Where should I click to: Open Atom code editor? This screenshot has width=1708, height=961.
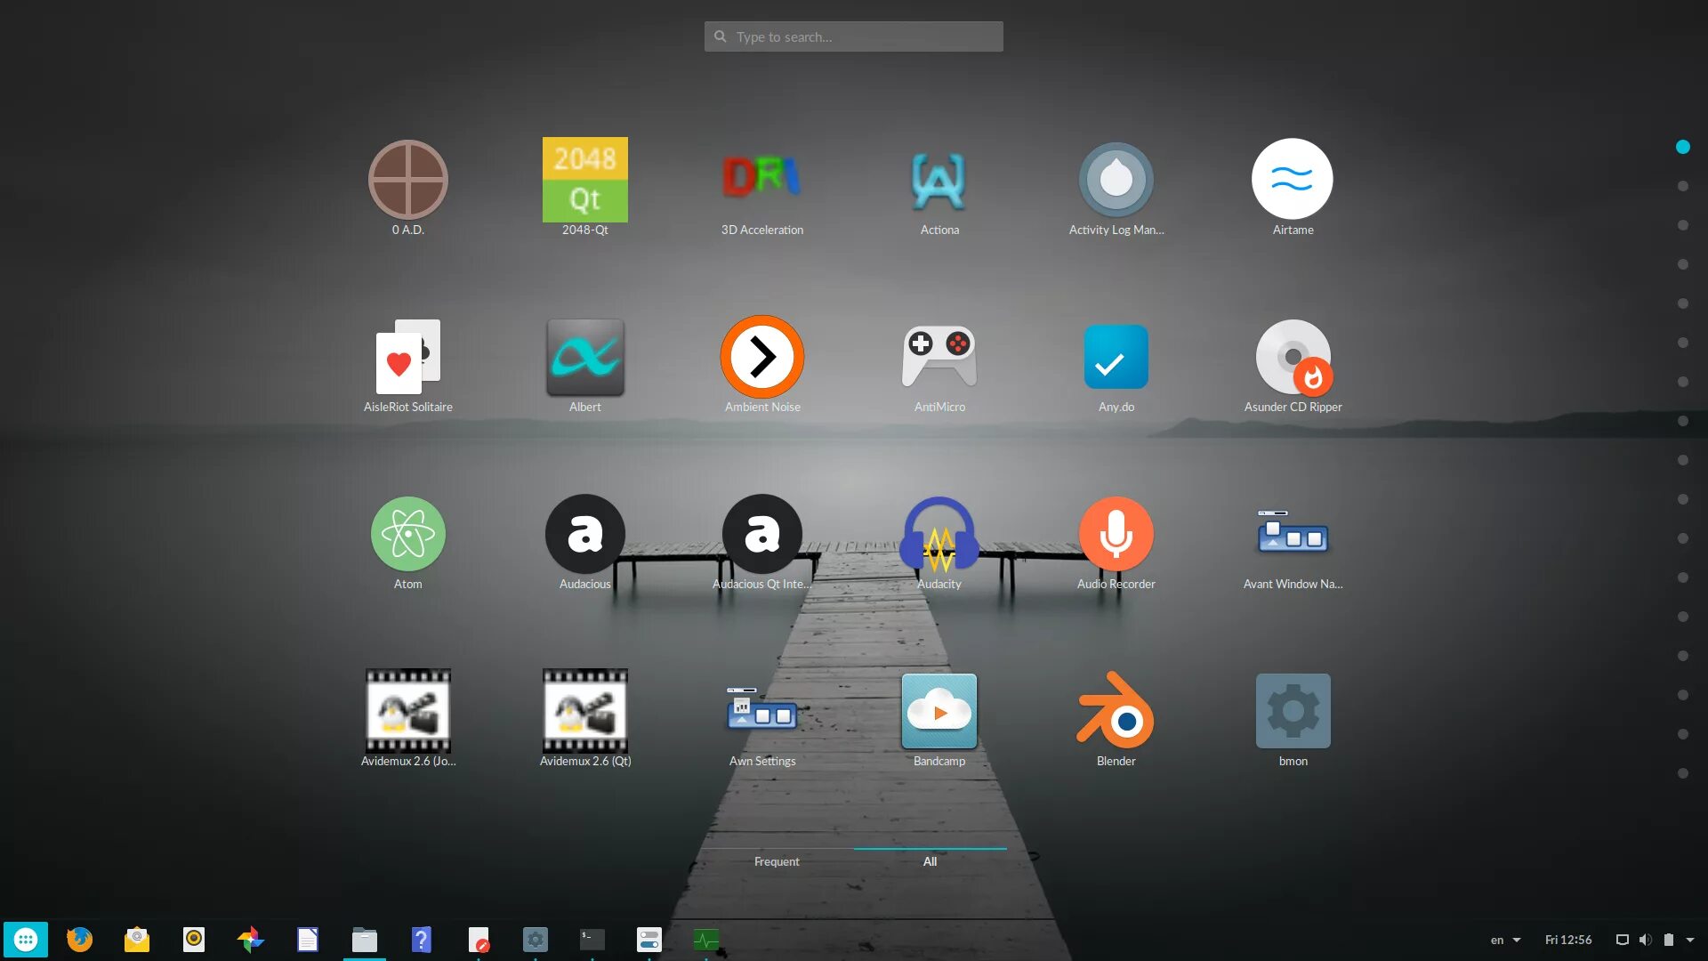click(407, 535)
